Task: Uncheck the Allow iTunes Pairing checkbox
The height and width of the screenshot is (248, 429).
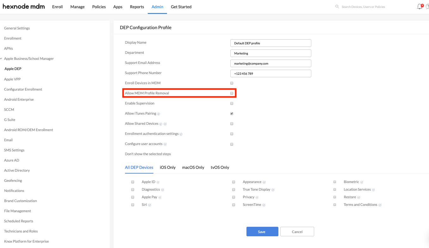Action: coord(232,113)
